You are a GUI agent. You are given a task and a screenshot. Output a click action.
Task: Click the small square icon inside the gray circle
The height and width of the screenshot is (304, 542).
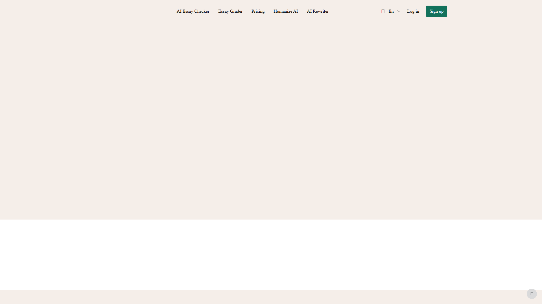pyautogui.click(x=532, y=294)
